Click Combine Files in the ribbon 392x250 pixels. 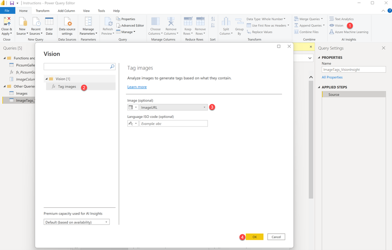pyautogui.click(x=306, y=32)
